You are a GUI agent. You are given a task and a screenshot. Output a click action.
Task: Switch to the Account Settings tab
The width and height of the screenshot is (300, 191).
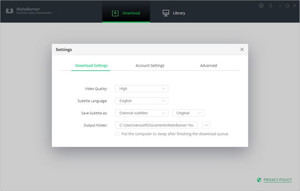[150, 66]
